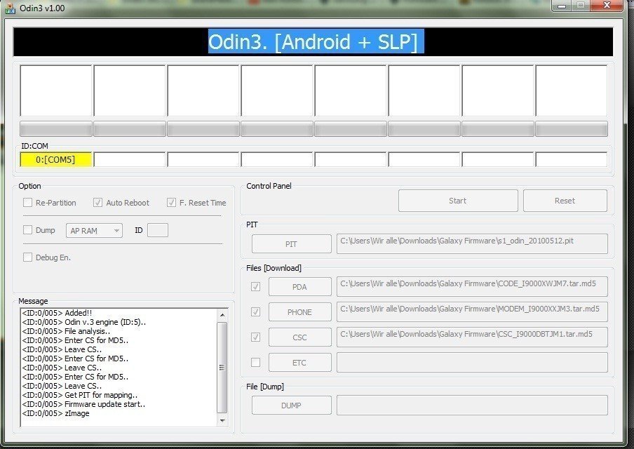Image resolution: width=634 pixels, height=449 pixels.
Task: Click the Reset button
Action: click(565, 201)
